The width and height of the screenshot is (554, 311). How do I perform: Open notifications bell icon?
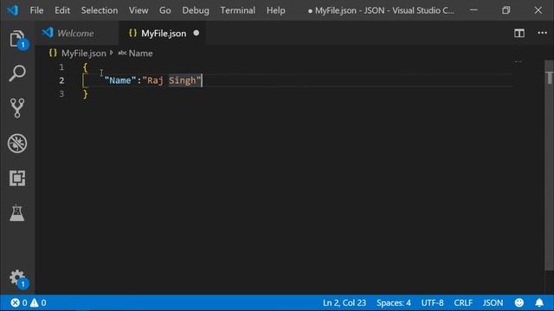click(539, 302)
